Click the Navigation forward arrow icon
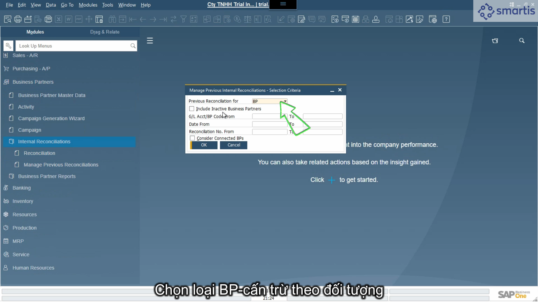Viewport: 538px width, 303px height. coord(153,19)
